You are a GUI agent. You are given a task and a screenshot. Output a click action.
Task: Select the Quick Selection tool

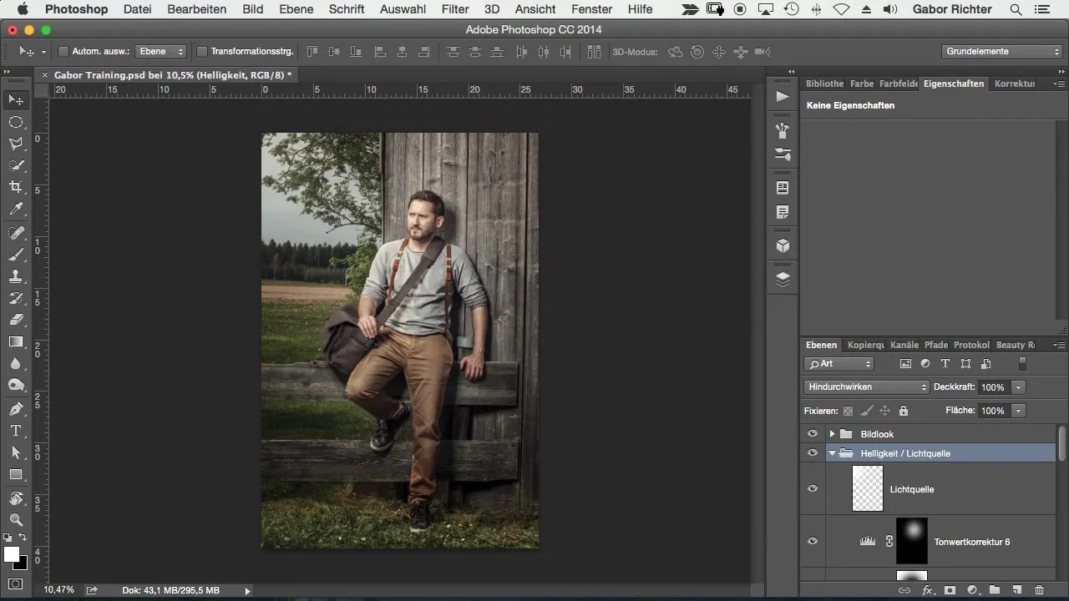(16, 165)
